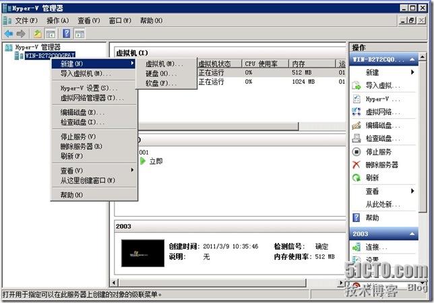Image resolution: width=434 pixels, height=303 pixels.
Task: Open the 文件(F) menu
Action: [x=26, y=20]
